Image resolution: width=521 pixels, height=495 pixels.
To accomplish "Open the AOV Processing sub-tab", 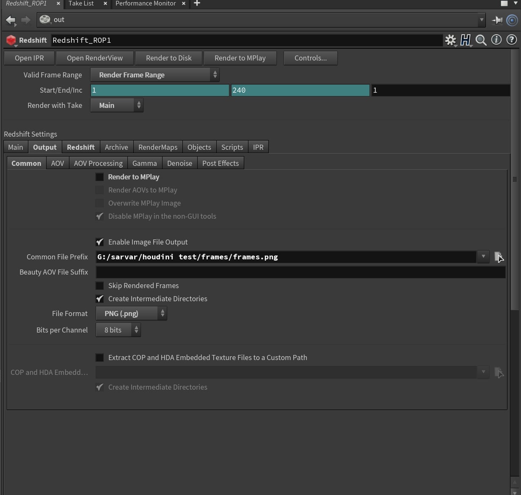I will click(x=98, y=163).
